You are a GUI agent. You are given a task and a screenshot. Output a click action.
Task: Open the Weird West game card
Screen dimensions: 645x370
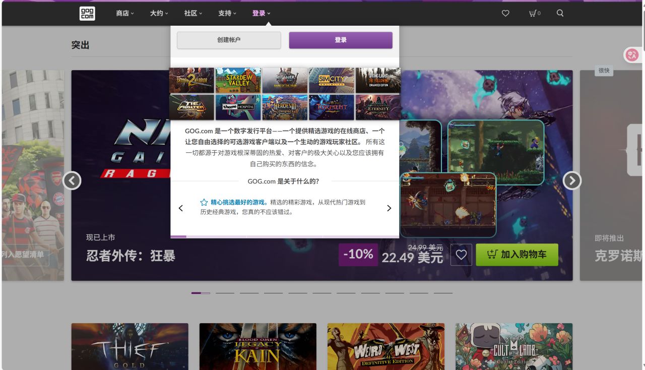pyautogui.click(x=386, y=347)
